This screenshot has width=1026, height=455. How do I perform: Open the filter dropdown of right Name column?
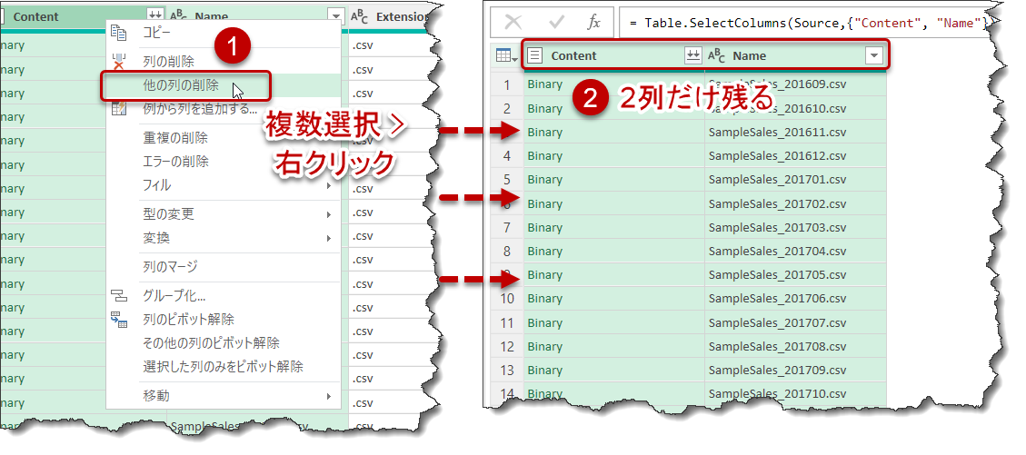873,56
